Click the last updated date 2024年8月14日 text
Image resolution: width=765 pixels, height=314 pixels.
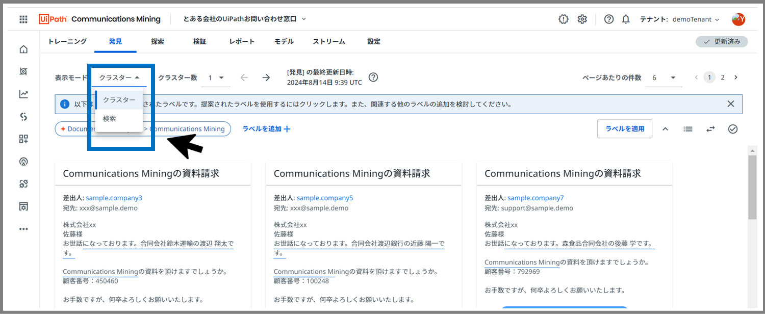point(312,83)
